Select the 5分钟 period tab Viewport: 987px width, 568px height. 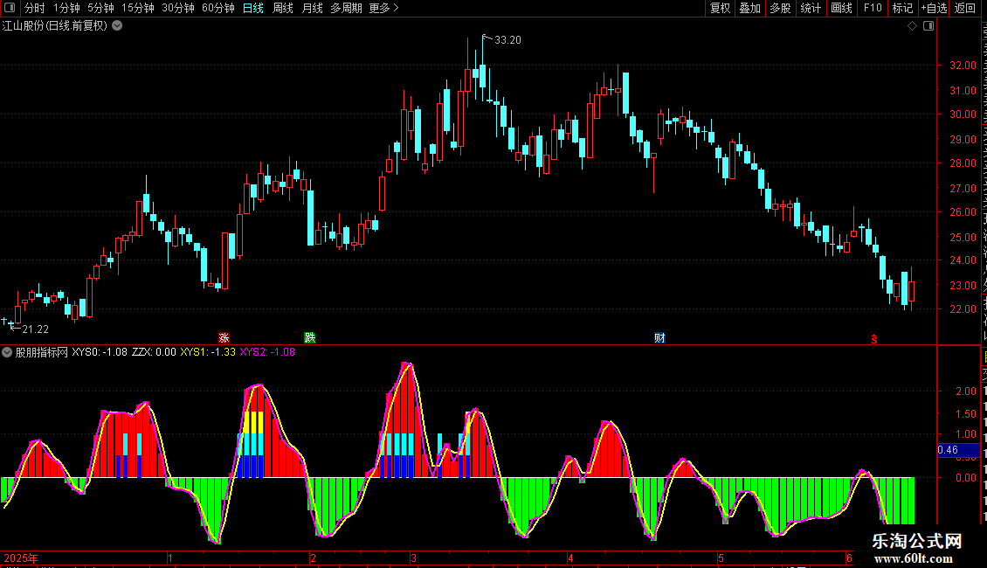(x=100, y=8)
